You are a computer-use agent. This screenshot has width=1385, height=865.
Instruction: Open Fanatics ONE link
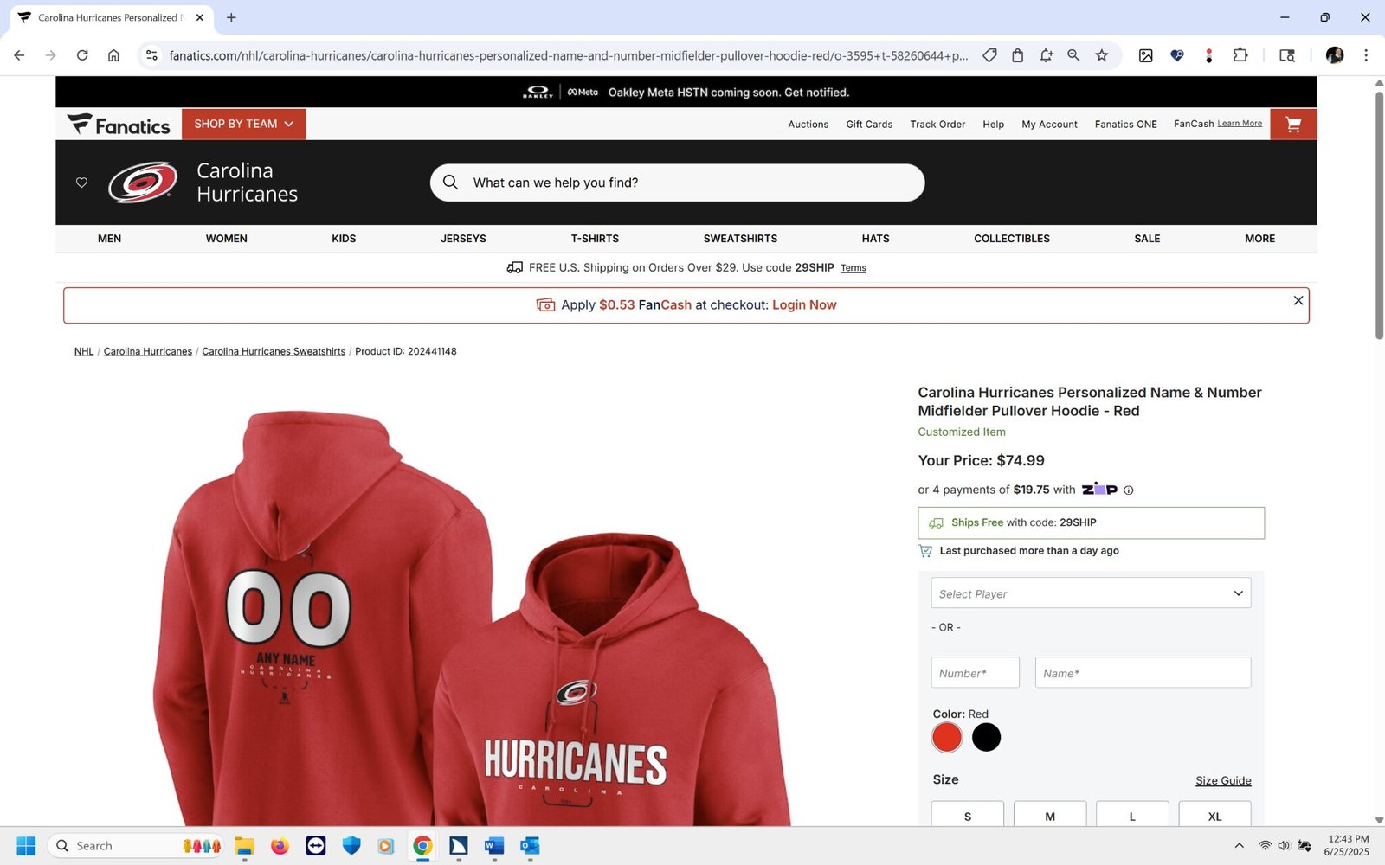(1125, 125)
